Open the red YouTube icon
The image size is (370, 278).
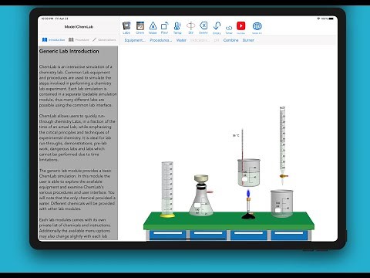click(241, 28)
